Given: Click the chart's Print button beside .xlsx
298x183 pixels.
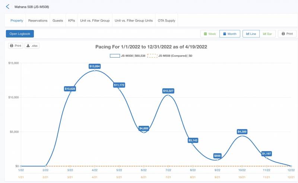Looking at the screenshot, I should (x=16, y=46).
